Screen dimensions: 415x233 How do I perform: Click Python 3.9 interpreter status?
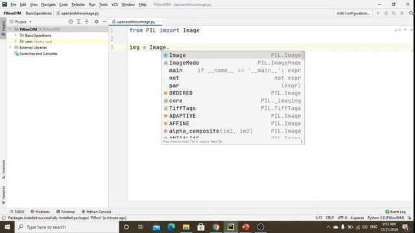[x=386, y=218]
